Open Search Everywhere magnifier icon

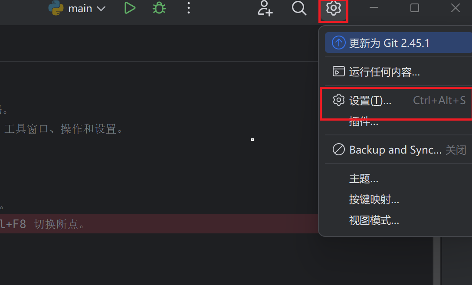pos(299,8)
